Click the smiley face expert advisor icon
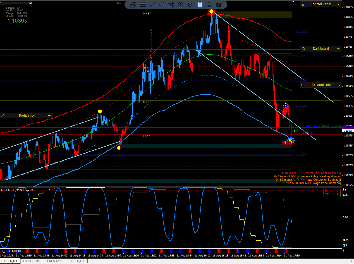The height and width of the screenshot is (264, 354). tap(30, 3)
